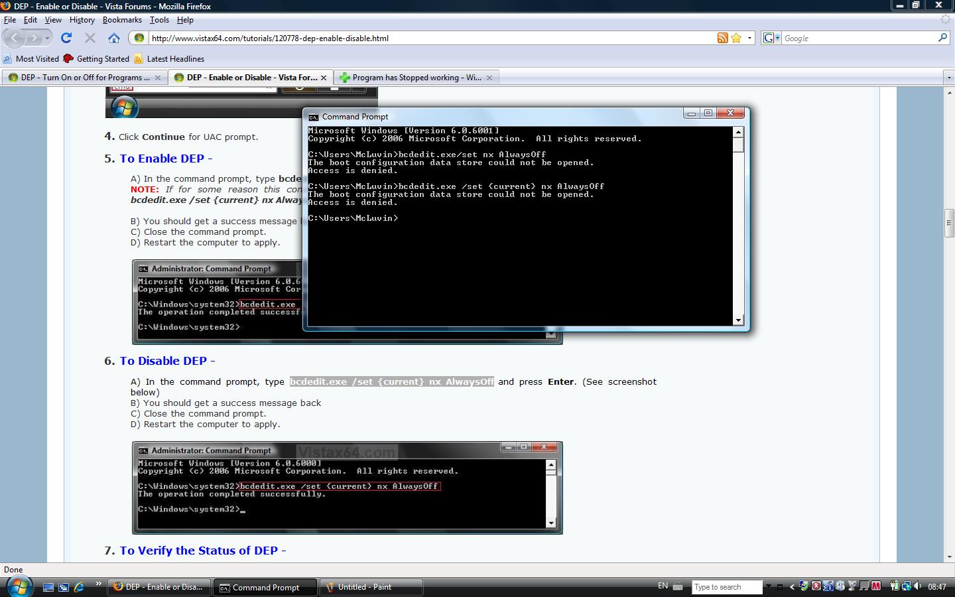955x597 pixels.
Task: Click Switch between windows quick launch icon
Action: (64, 587)
